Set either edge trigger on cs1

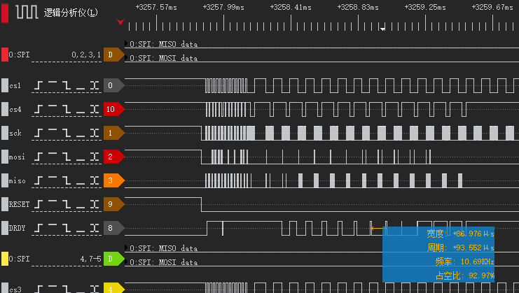pyautogui.click(x=95, y=86)
